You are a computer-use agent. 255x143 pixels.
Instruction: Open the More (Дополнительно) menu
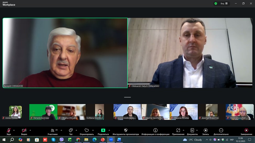tap(221, 130)
